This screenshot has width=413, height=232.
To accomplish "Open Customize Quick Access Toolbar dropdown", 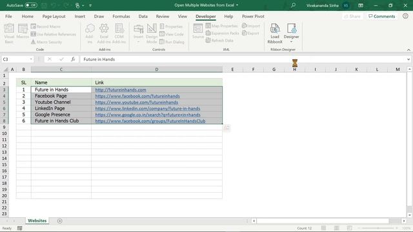I will (x=90, y=5).
